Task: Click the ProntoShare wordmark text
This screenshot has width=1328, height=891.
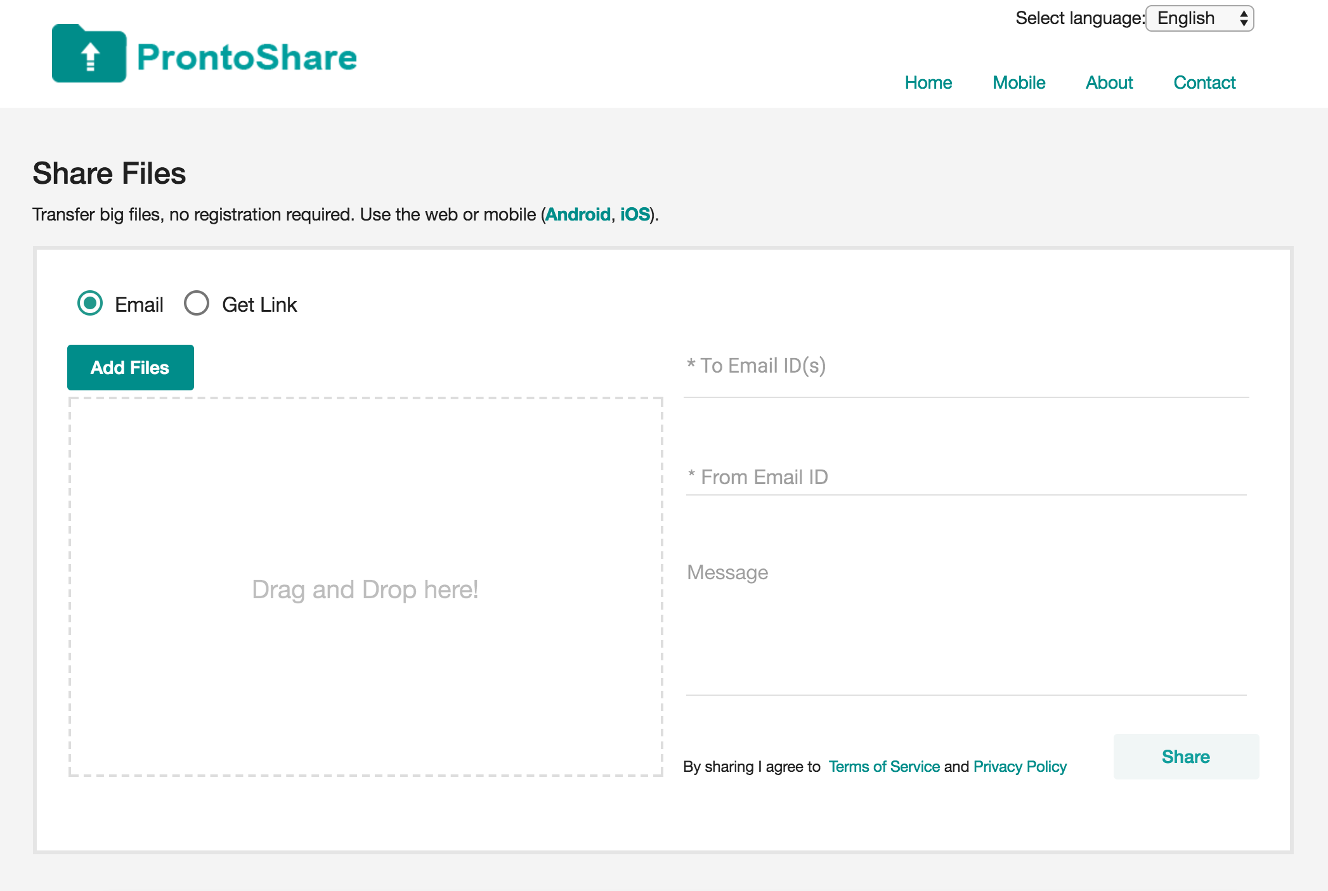Action: [246, 56]
